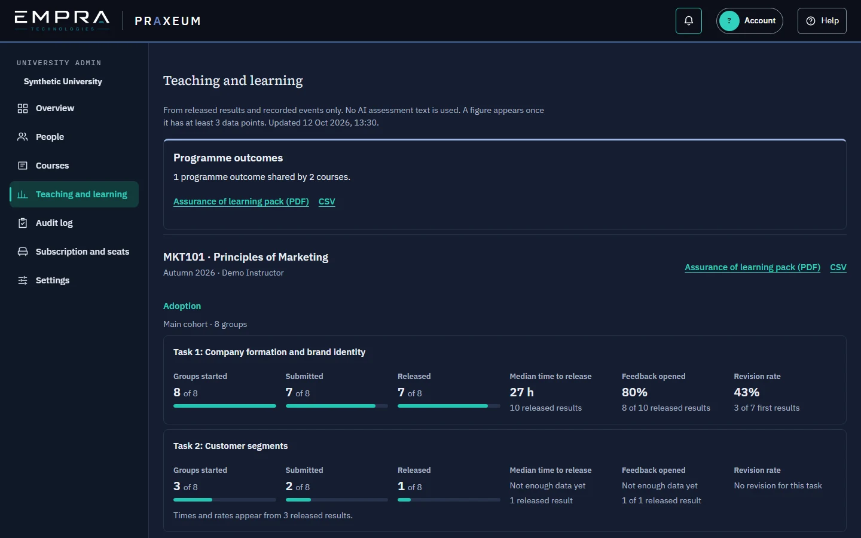This screenshot has width=861, height=538.
Task: Click Task 1 Groups started progress bar
Action: click(x=225, y=406)
